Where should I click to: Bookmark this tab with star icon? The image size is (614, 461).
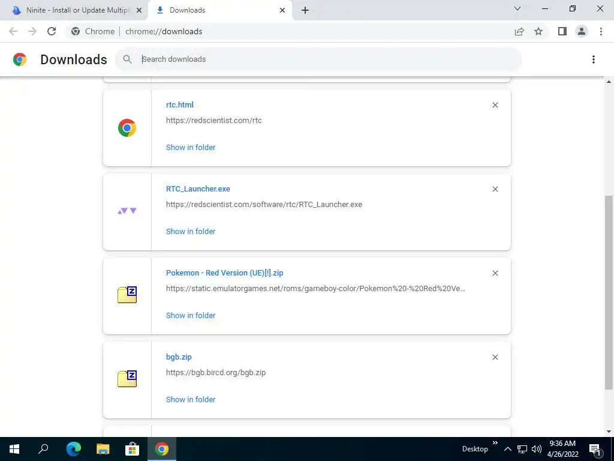538,31
